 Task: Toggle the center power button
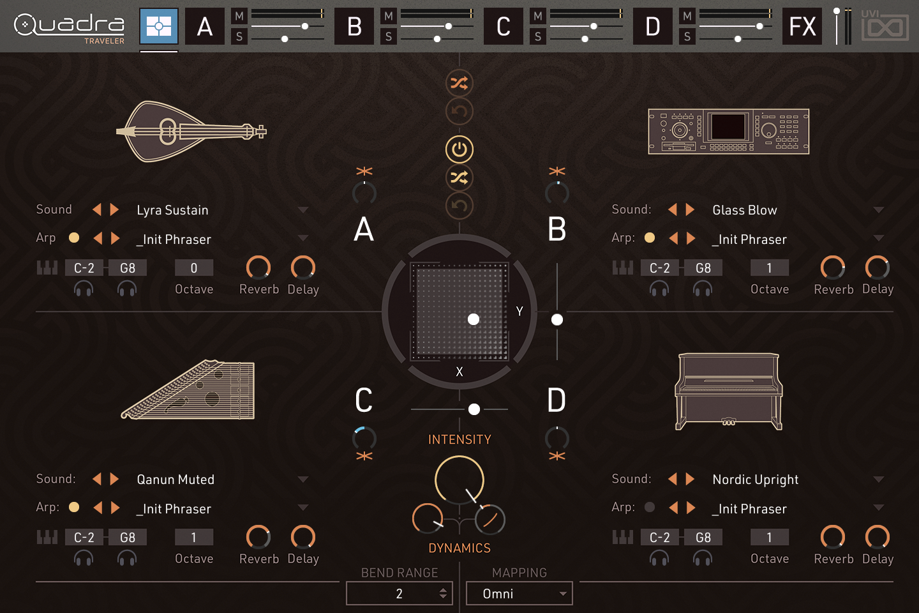click(459, 150)
